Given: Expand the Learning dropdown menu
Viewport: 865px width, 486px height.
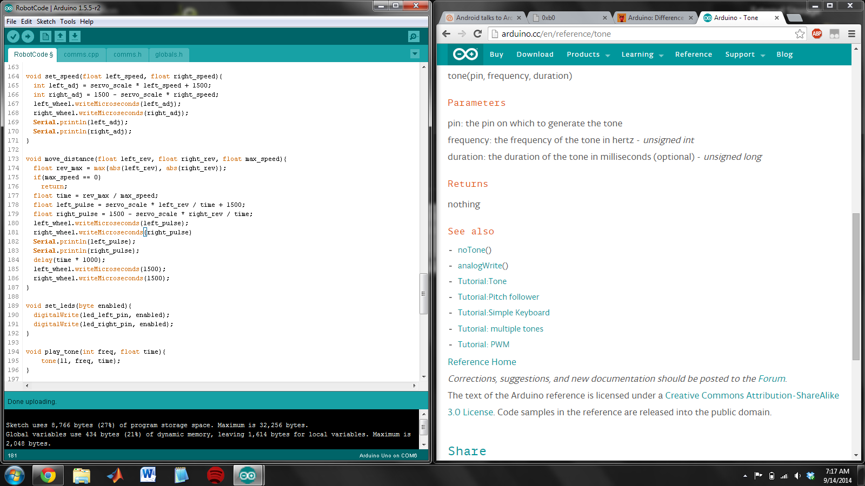Looking at the screenshot, I should tap(661, 55).
